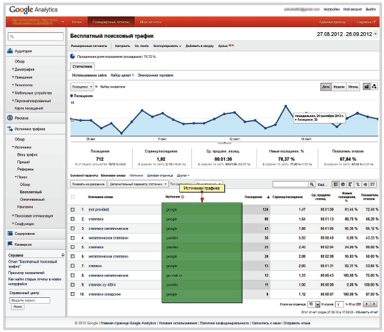Viewport: 384px width, 332px height.
Task: Go to next table page arrow
Action: (374, 304)
